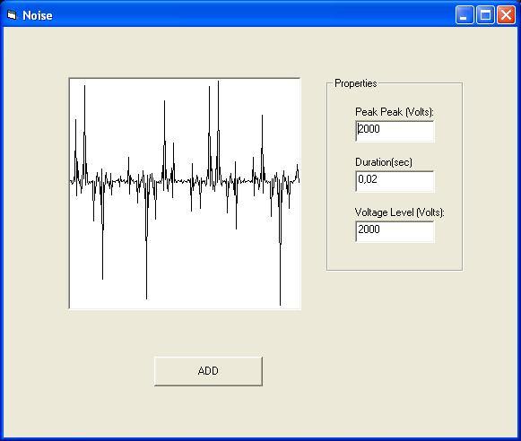Focus the Peak Peak (Volts) input field
The height and width of the screenshot is (441, 521).
pos(395,131)
